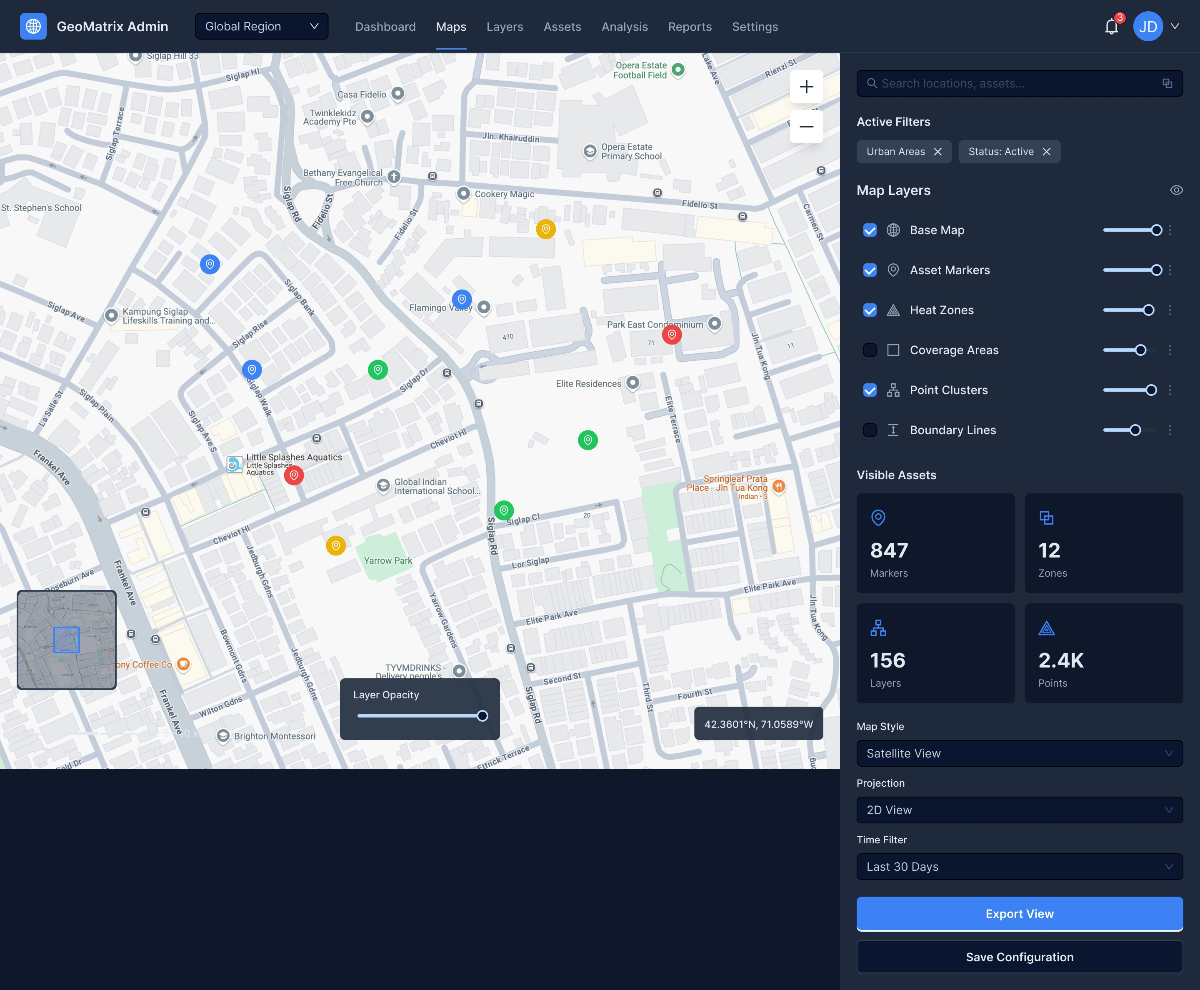
Task: Click the Export View button
Action: (x=1019, y=914)
